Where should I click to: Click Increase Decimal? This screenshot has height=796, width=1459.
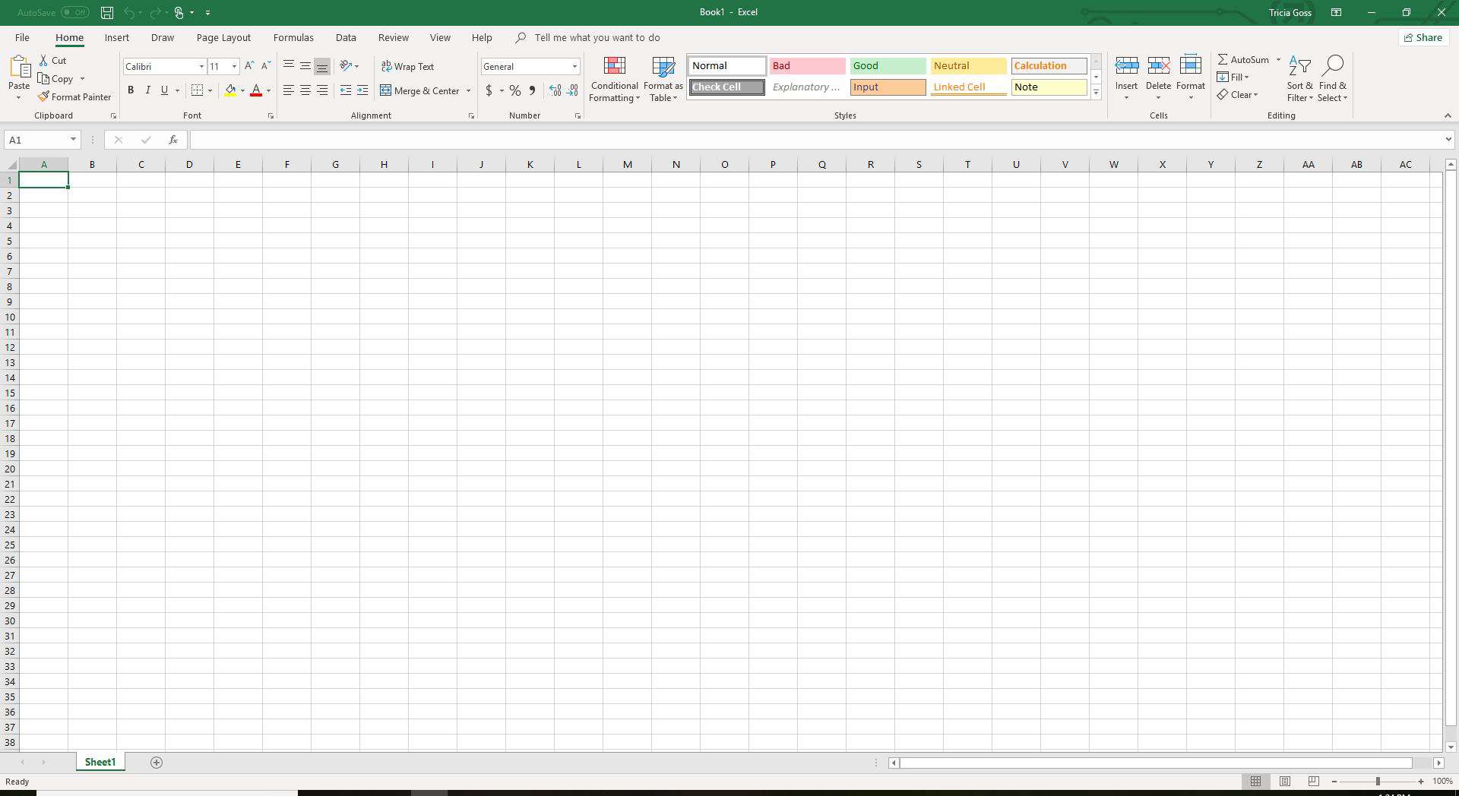click(554, 90)
